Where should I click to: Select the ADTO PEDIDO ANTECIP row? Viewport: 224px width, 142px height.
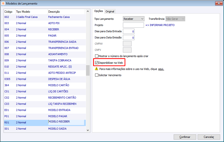(x=45, y=73)
